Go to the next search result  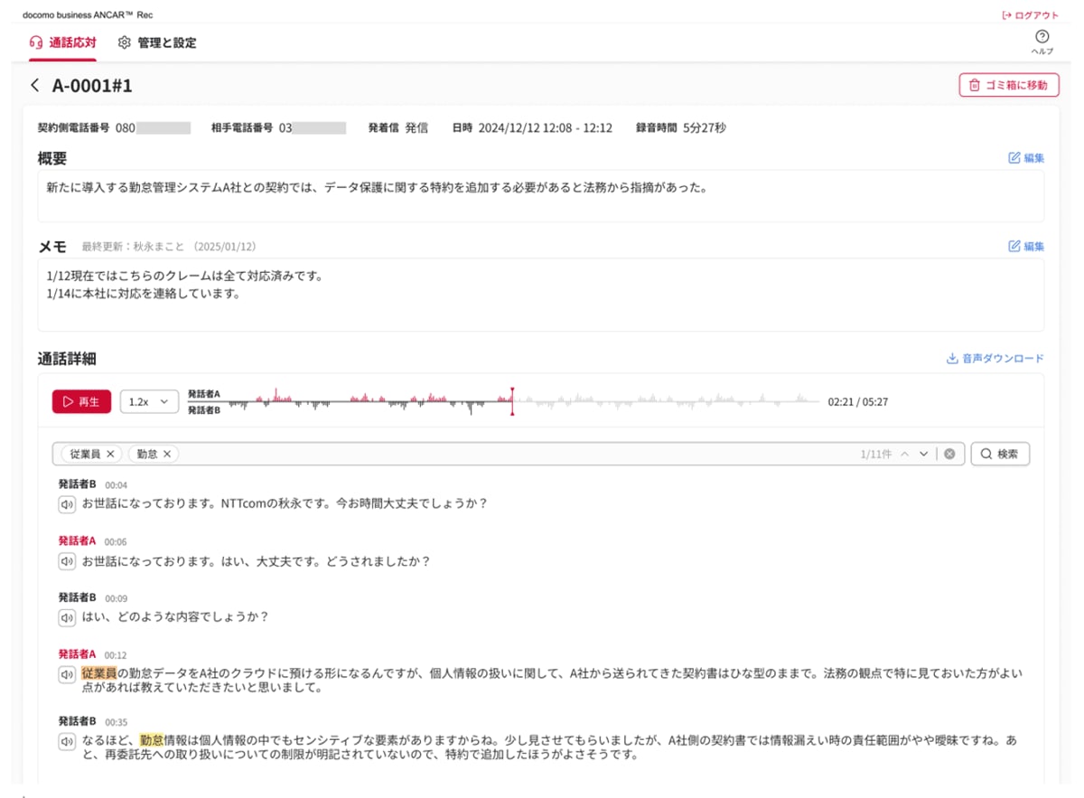[923, 454]
